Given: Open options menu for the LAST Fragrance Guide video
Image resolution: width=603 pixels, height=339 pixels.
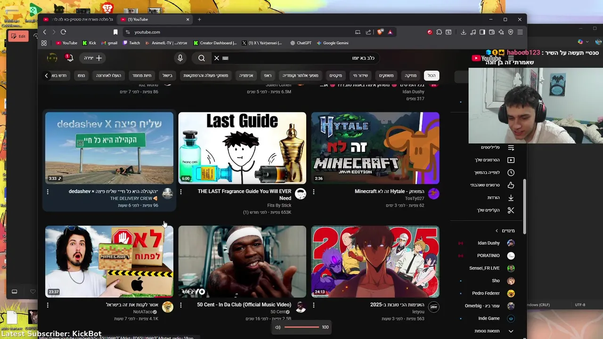Looking at the screenshot, I should point(180,192).
